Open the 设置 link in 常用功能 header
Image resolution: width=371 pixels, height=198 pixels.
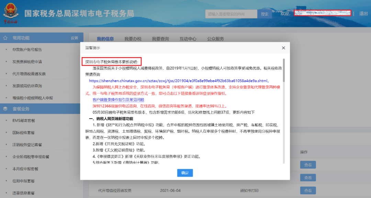point(74,38)
